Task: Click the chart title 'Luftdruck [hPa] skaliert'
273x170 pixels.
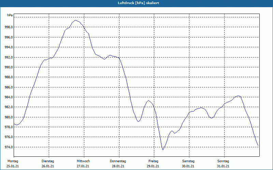Action: click(x=139, y=3)
